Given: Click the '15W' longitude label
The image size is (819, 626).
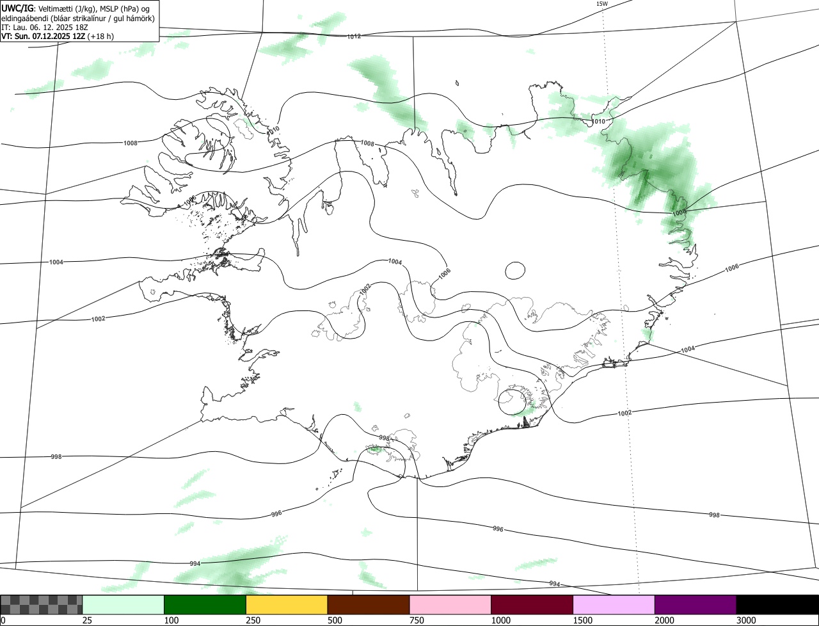Looking at the screenshot, I should pos(601,4).
